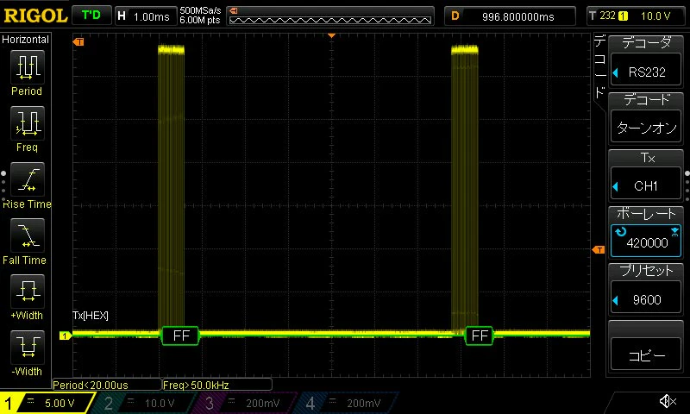Image resolution: width=690 pixels, height=414 pixels.
Task: Select the Freq measurement icon
Action: (x=27, y=123)
